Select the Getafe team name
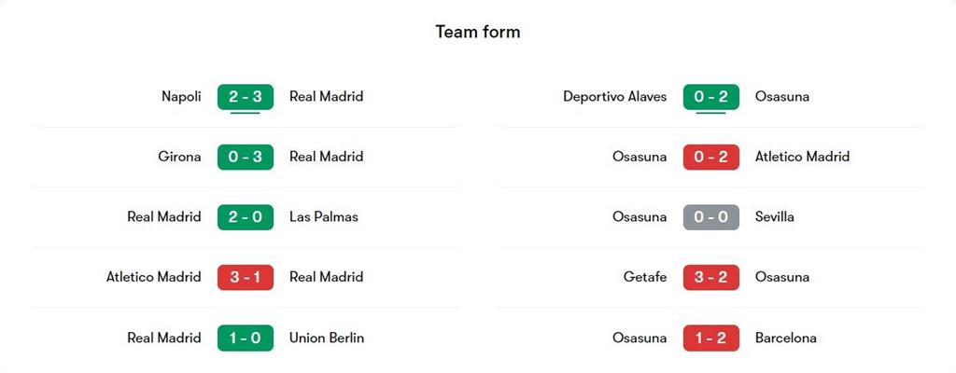956x373 pixels. click(x=645, y=277)
